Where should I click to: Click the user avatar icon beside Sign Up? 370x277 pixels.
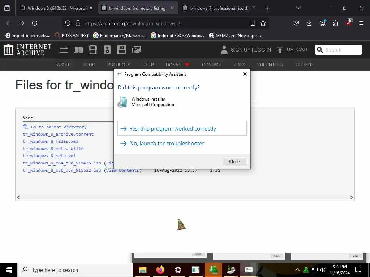pyautogui.click(x=224, y=50)
